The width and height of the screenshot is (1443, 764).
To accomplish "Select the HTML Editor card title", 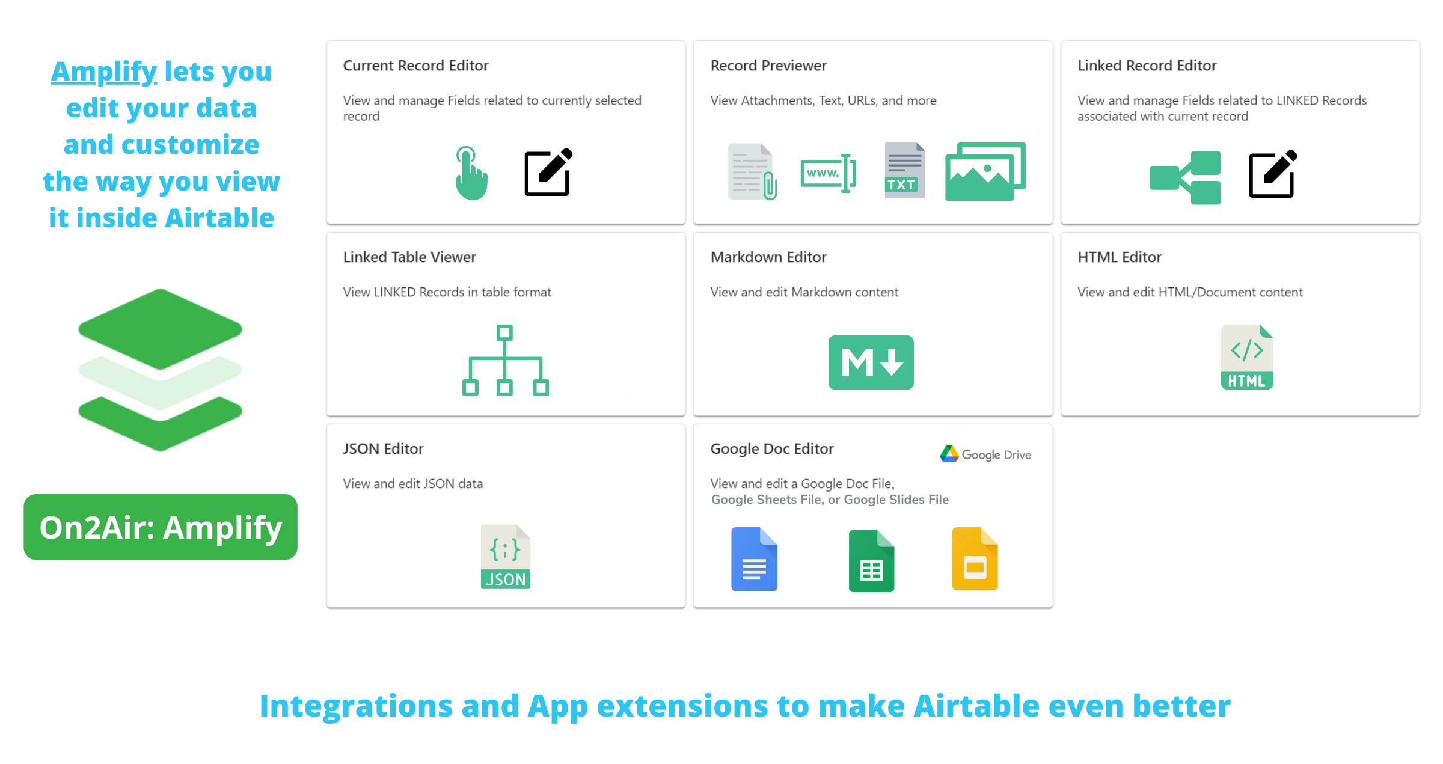I will [1120, 257].
